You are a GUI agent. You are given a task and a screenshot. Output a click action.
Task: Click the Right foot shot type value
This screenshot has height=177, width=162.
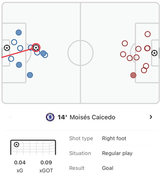[114, 138]
